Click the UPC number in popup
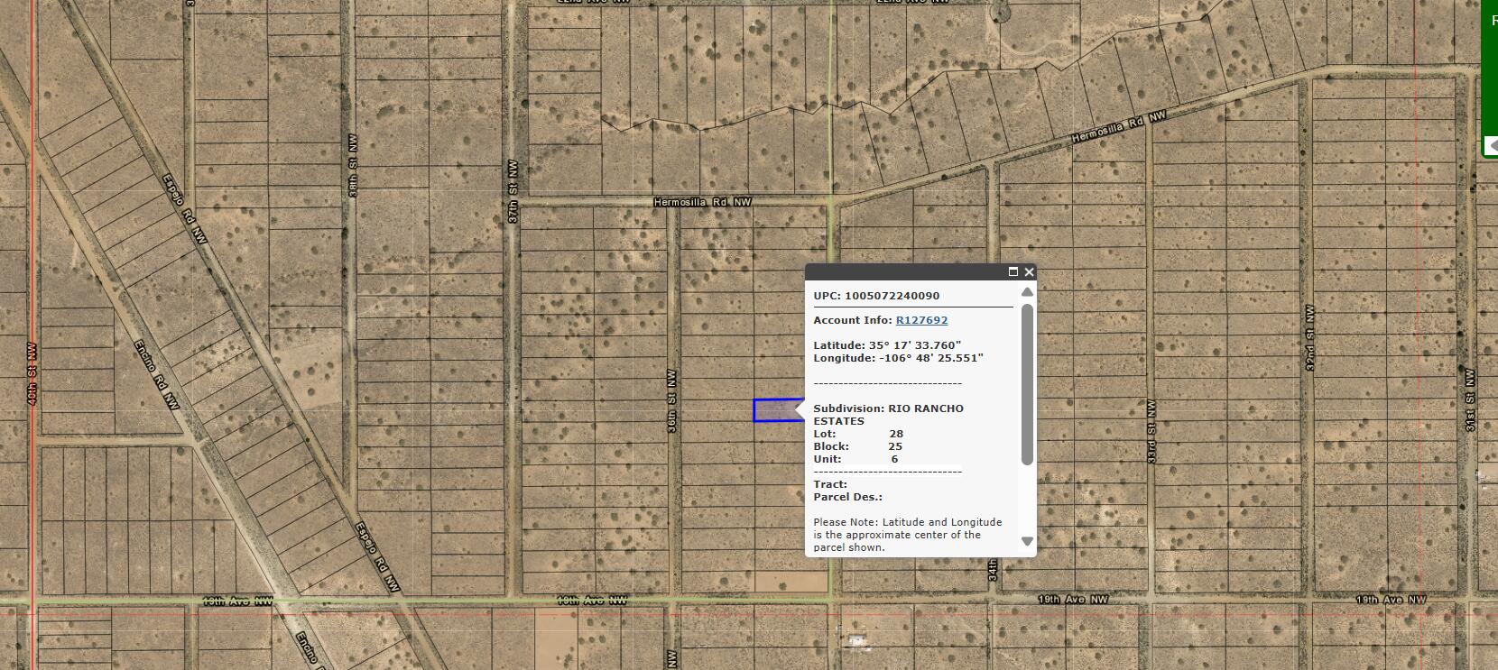The width and height of the screenshot is (1498, 670). click(892, 296)
